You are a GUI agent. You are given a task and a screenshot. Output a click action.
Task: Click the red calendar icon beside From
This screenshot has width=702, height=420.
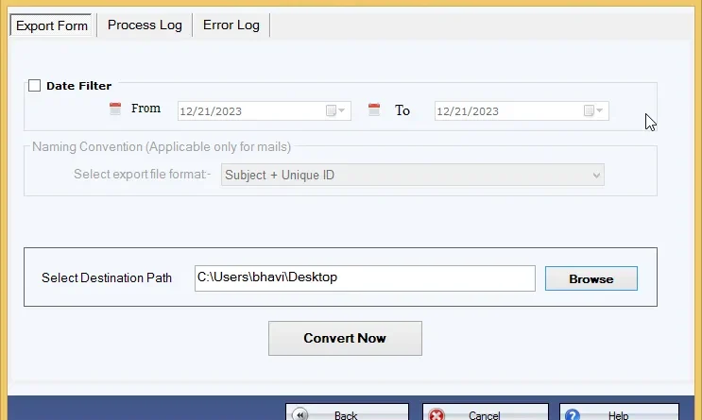(x=116, y=109)
